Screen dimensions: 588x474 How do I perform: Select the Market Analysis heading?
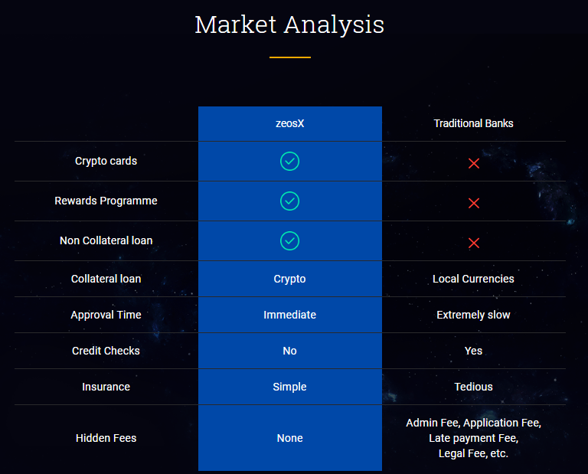tap(289, 25)
